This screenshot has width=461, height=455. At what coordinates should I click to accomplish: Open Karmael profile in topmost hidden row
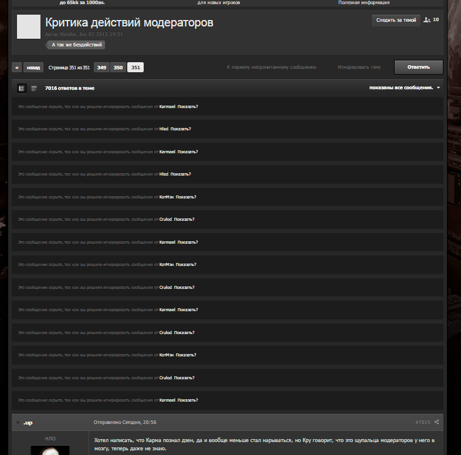pos(167,106)
